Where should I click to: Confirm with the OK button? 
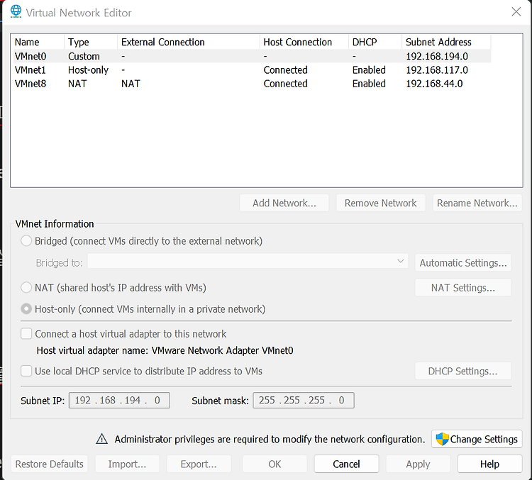[275, 464]
